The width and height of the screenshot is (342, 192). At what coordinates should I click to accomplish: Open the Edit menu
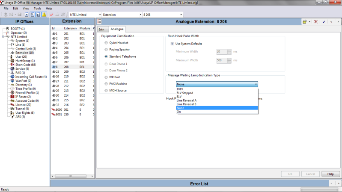coord(15,9)
